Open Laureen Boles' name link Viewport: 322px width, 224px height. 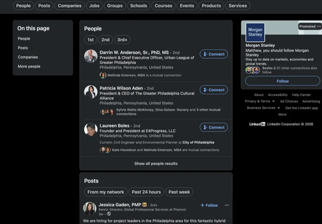click(114, 126)
